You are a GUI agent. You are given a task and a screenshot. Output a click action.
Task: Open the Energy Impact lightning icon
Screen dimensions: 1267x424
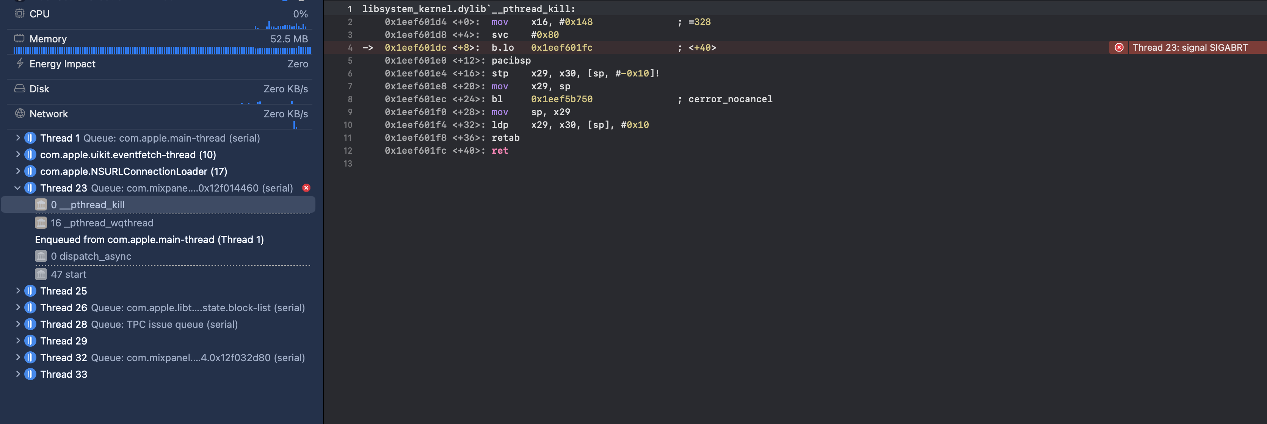[20, 63]
